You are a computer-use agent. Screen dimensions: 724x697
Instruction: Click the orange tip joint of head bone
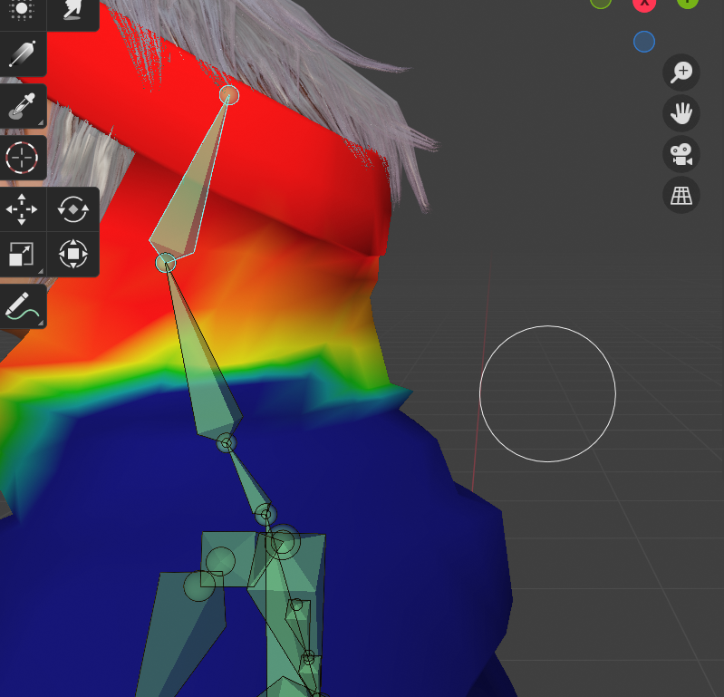click(x=229, y=95)
